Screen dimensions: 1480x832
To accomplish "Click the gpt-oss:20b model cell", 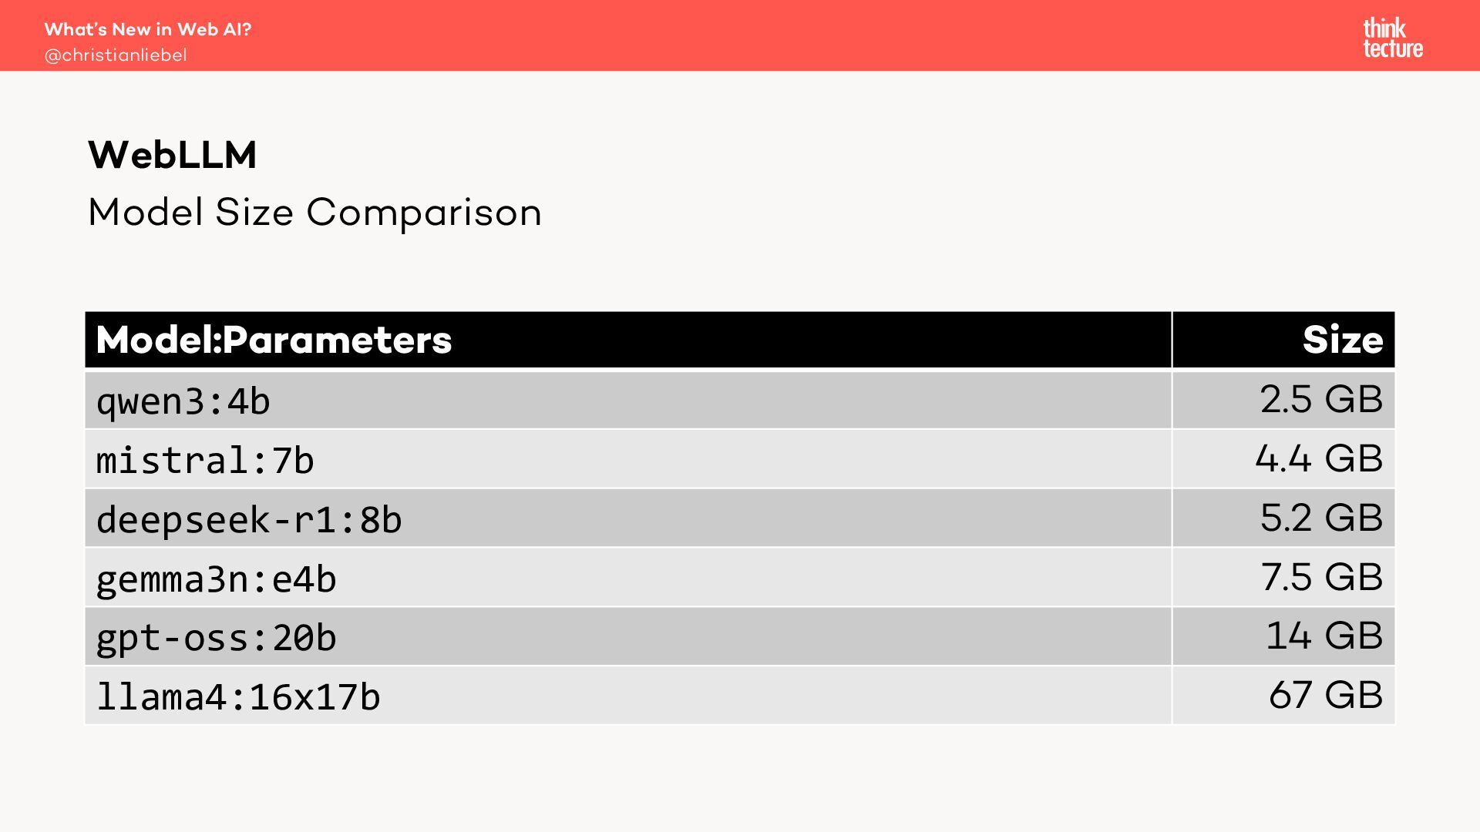I will [x=217, y=638].
